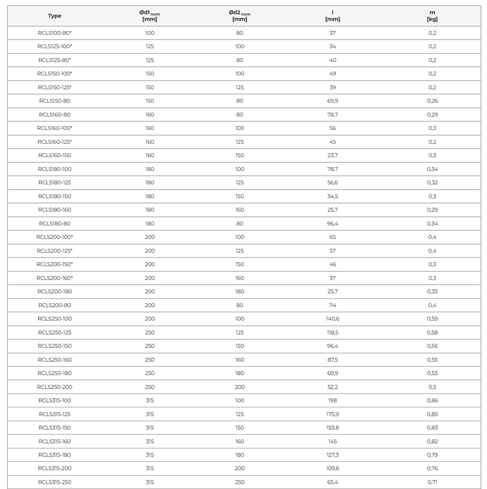The height and width of the screenshot is (489, 487).
Task: Select the 198 length value
Action: tap(332, 400)
